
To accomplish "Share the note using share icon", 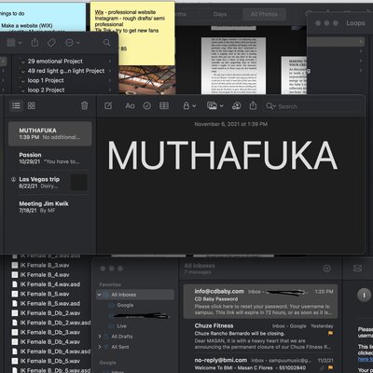I will click(x=254, y=106).
